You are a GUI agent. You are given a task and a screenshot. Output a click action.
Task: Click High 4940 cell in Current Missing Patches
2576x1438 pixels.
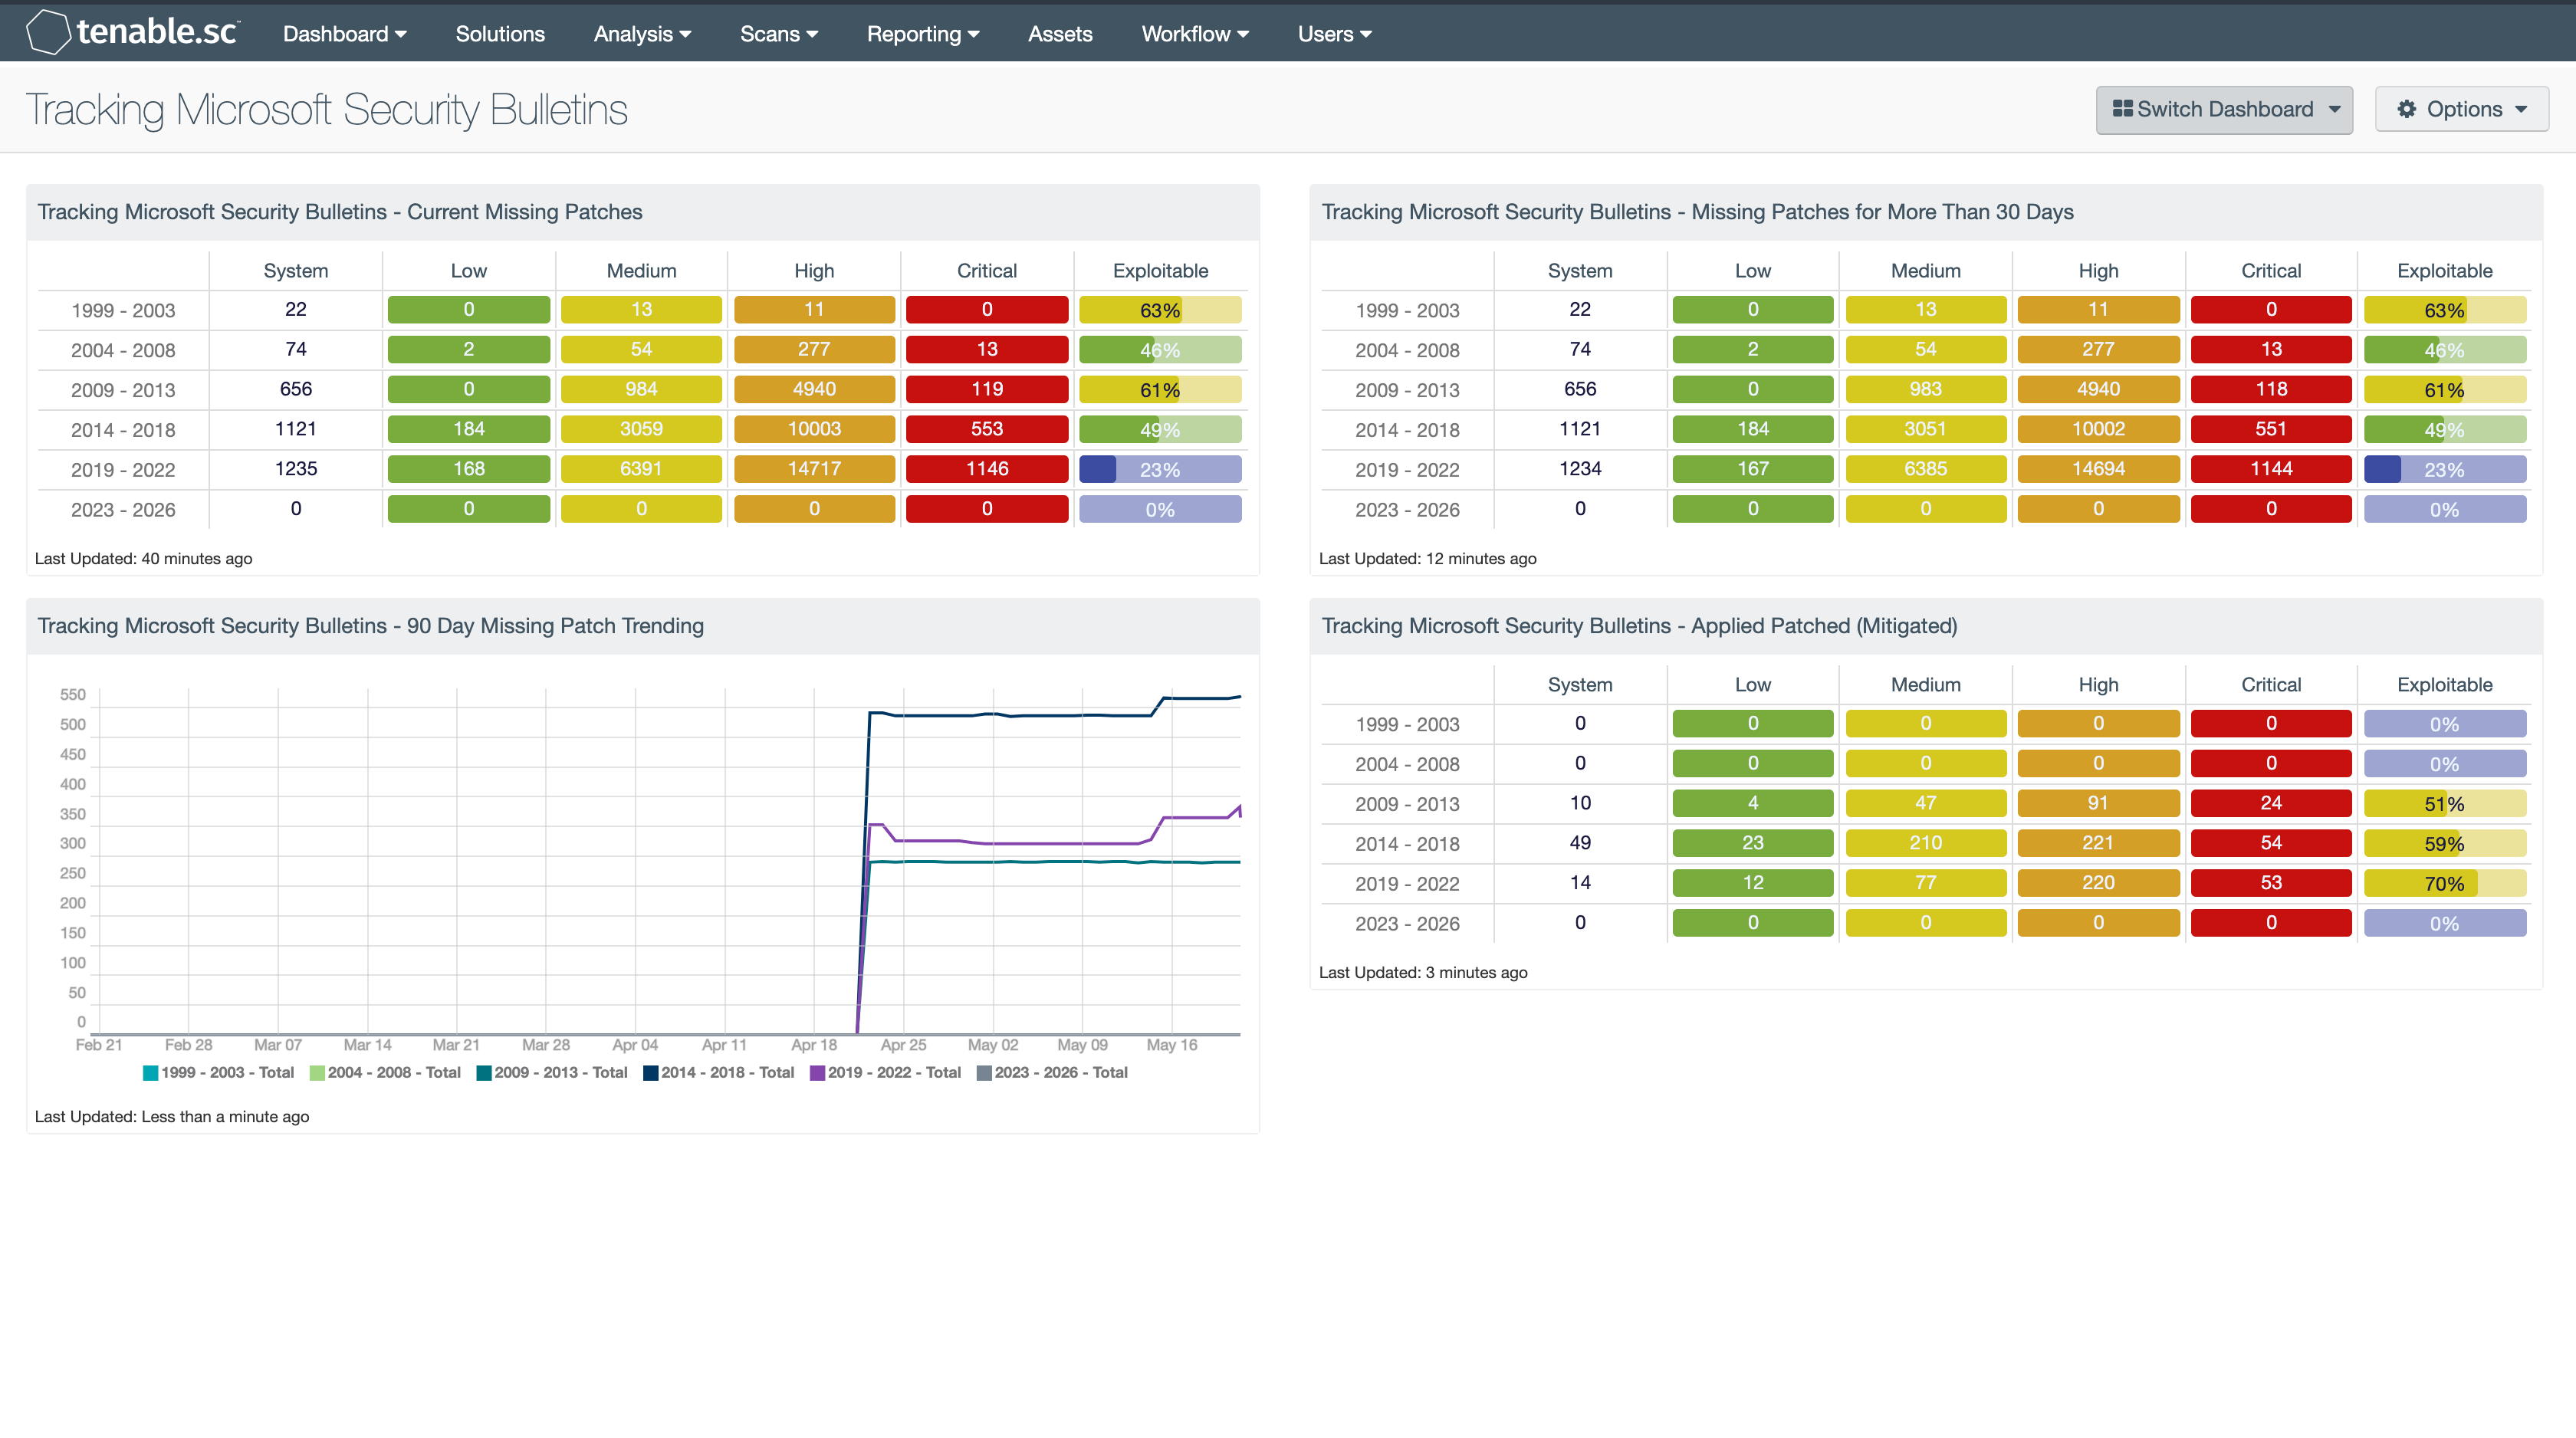coord(814,389)
